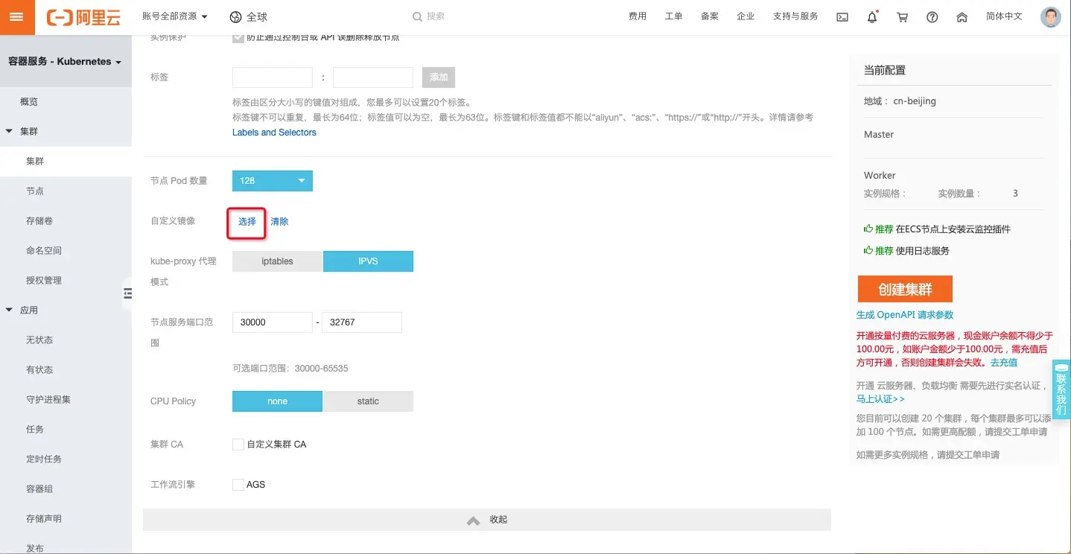Viewport: 1071px width, 554px height.
Task: Launch the Cloud Shell terminal icon
Action: pos(842,17)
